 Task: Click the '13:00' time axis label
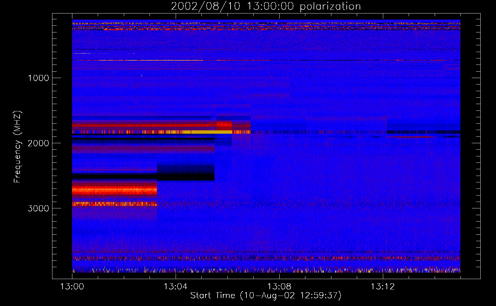tap(72, 287)
